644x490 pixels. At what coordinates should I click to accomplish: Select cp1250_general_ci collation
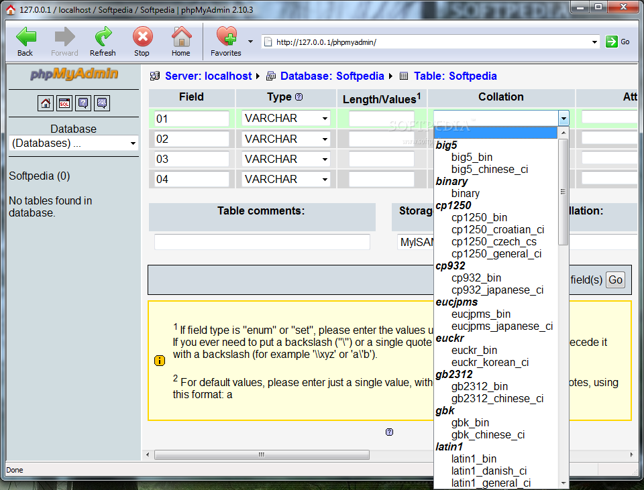click(496, 253)
